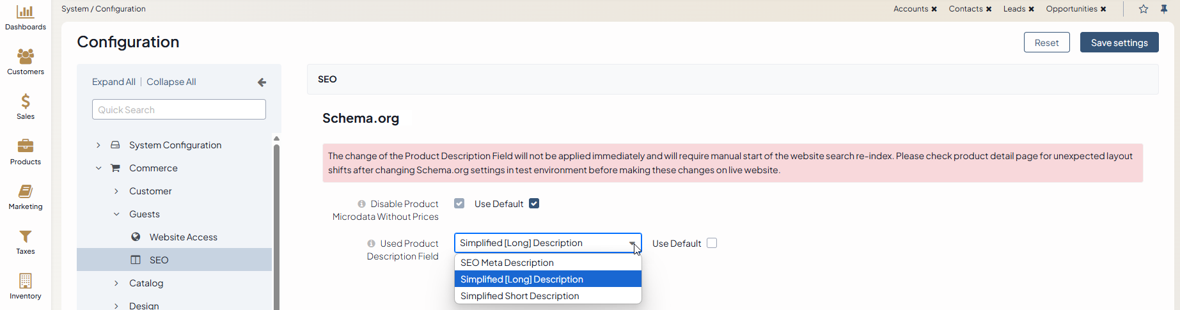The height and width of the screenshot is (310, 1180).
Task: Select Website Access in the tree
Action: click(183, 237)
